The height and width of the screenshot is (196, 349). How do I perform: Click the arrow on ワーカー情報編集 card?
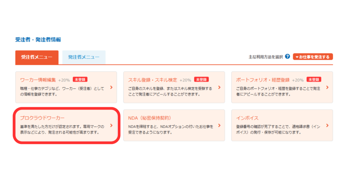point(111,87)
